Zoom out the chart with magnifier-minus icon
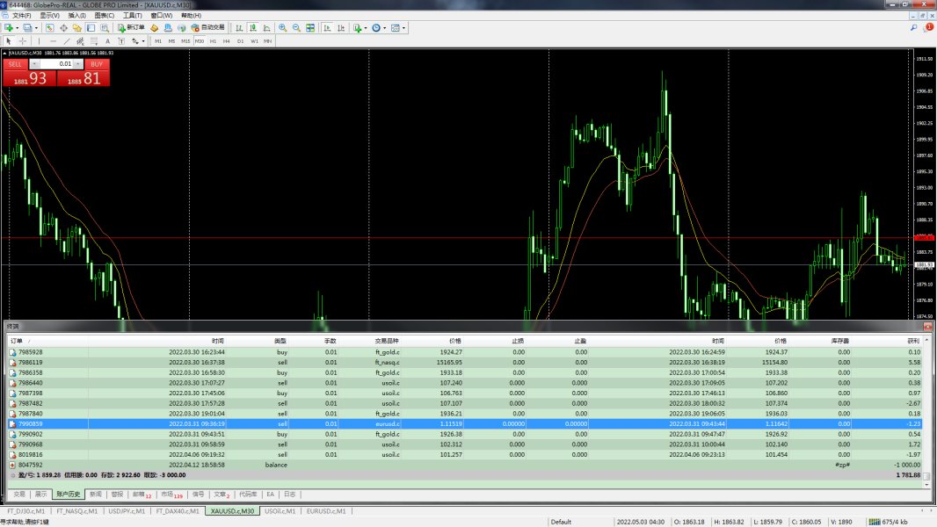Viewport: 937px width, 527px height. tap(296, 28)
